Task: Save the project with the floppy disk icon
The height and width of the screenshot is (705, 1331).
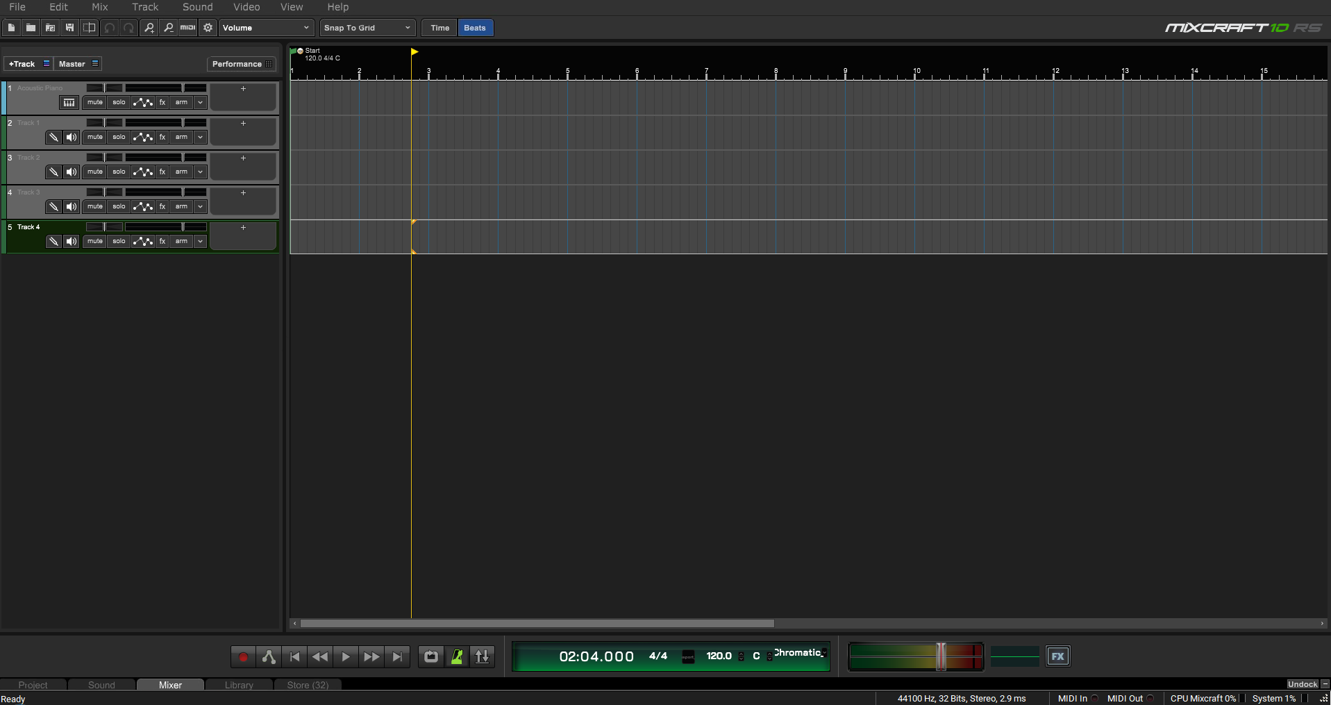Action: click(x=69, y=28)
